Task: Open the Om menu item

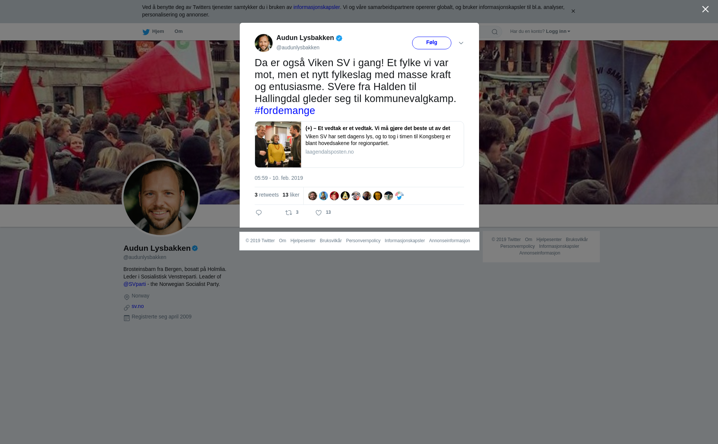Action: coord(178,31)
